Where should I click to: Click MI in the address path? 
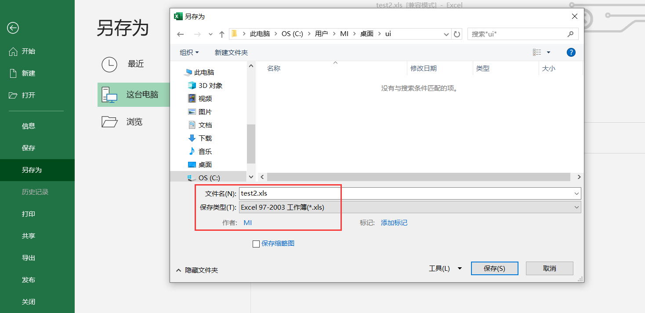point(344,34)
